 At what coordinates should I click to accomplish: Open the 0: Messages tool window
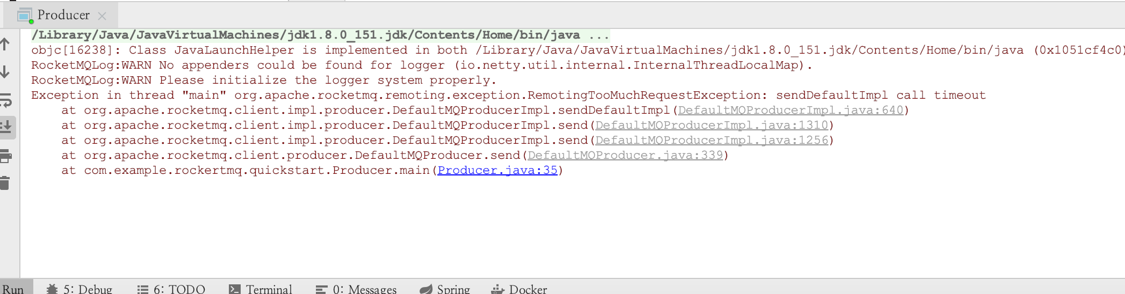click(x=357, y=289)
